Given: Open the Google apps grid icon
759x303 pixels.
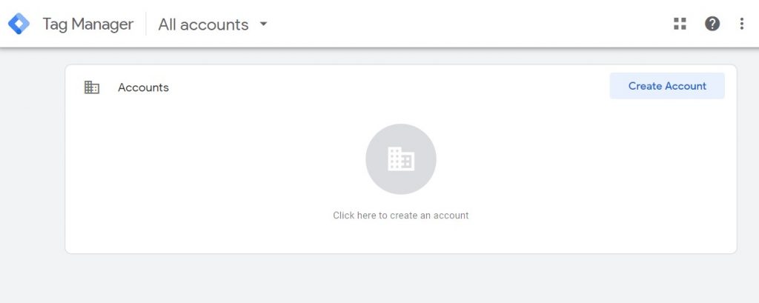Looking at the screenshot, I should tap(680, 24).
